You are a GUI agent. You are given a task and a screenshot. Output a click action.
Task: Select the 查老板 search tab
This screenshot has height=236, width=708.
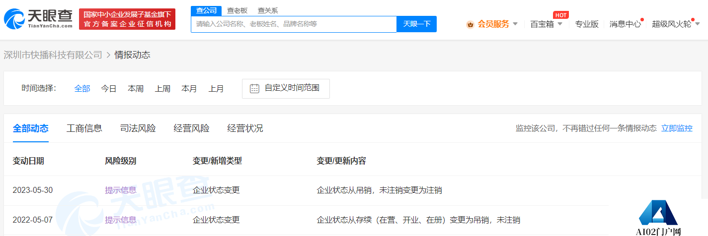coord(237,10)
